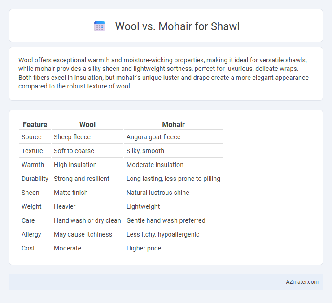332x303 pixels.
Task: Click the 'Durability' row label
Action: tap(35, 179)
